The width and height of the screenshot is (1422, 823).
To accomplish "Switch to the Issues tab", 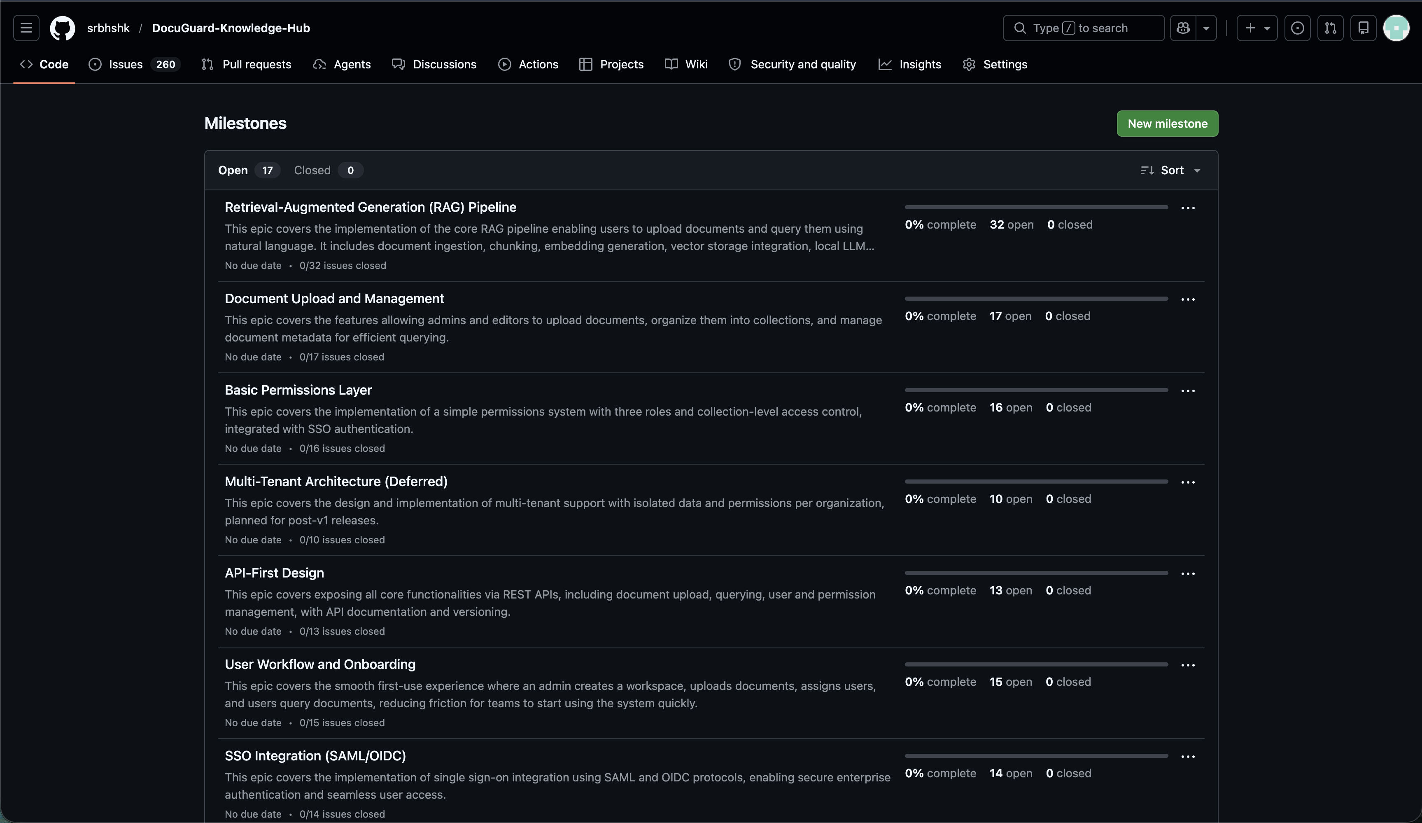I will click(134, 64).
